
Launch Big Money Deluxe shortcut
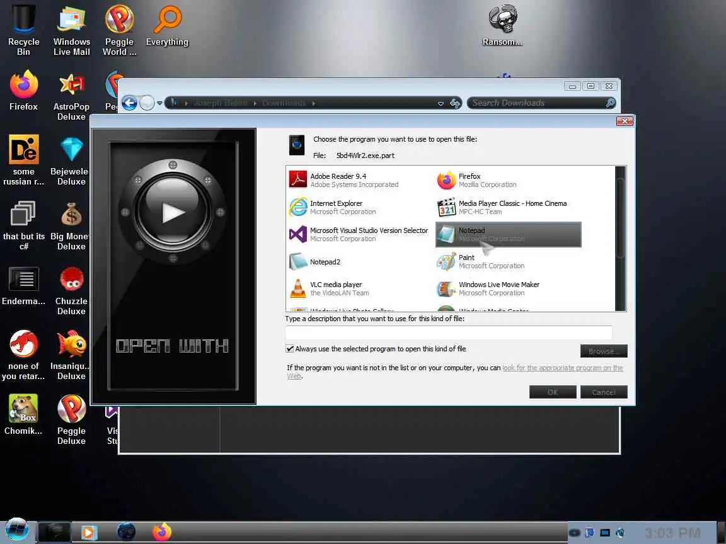point(71,225)
